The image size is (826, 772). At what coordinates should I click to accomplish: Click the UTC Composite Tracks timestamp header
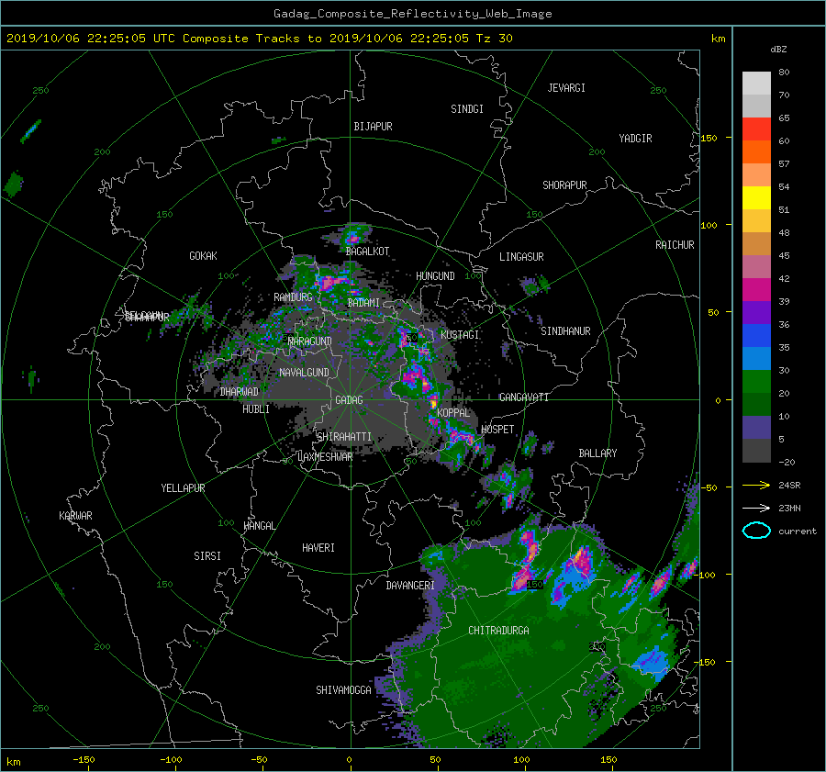tap(259, 39)
